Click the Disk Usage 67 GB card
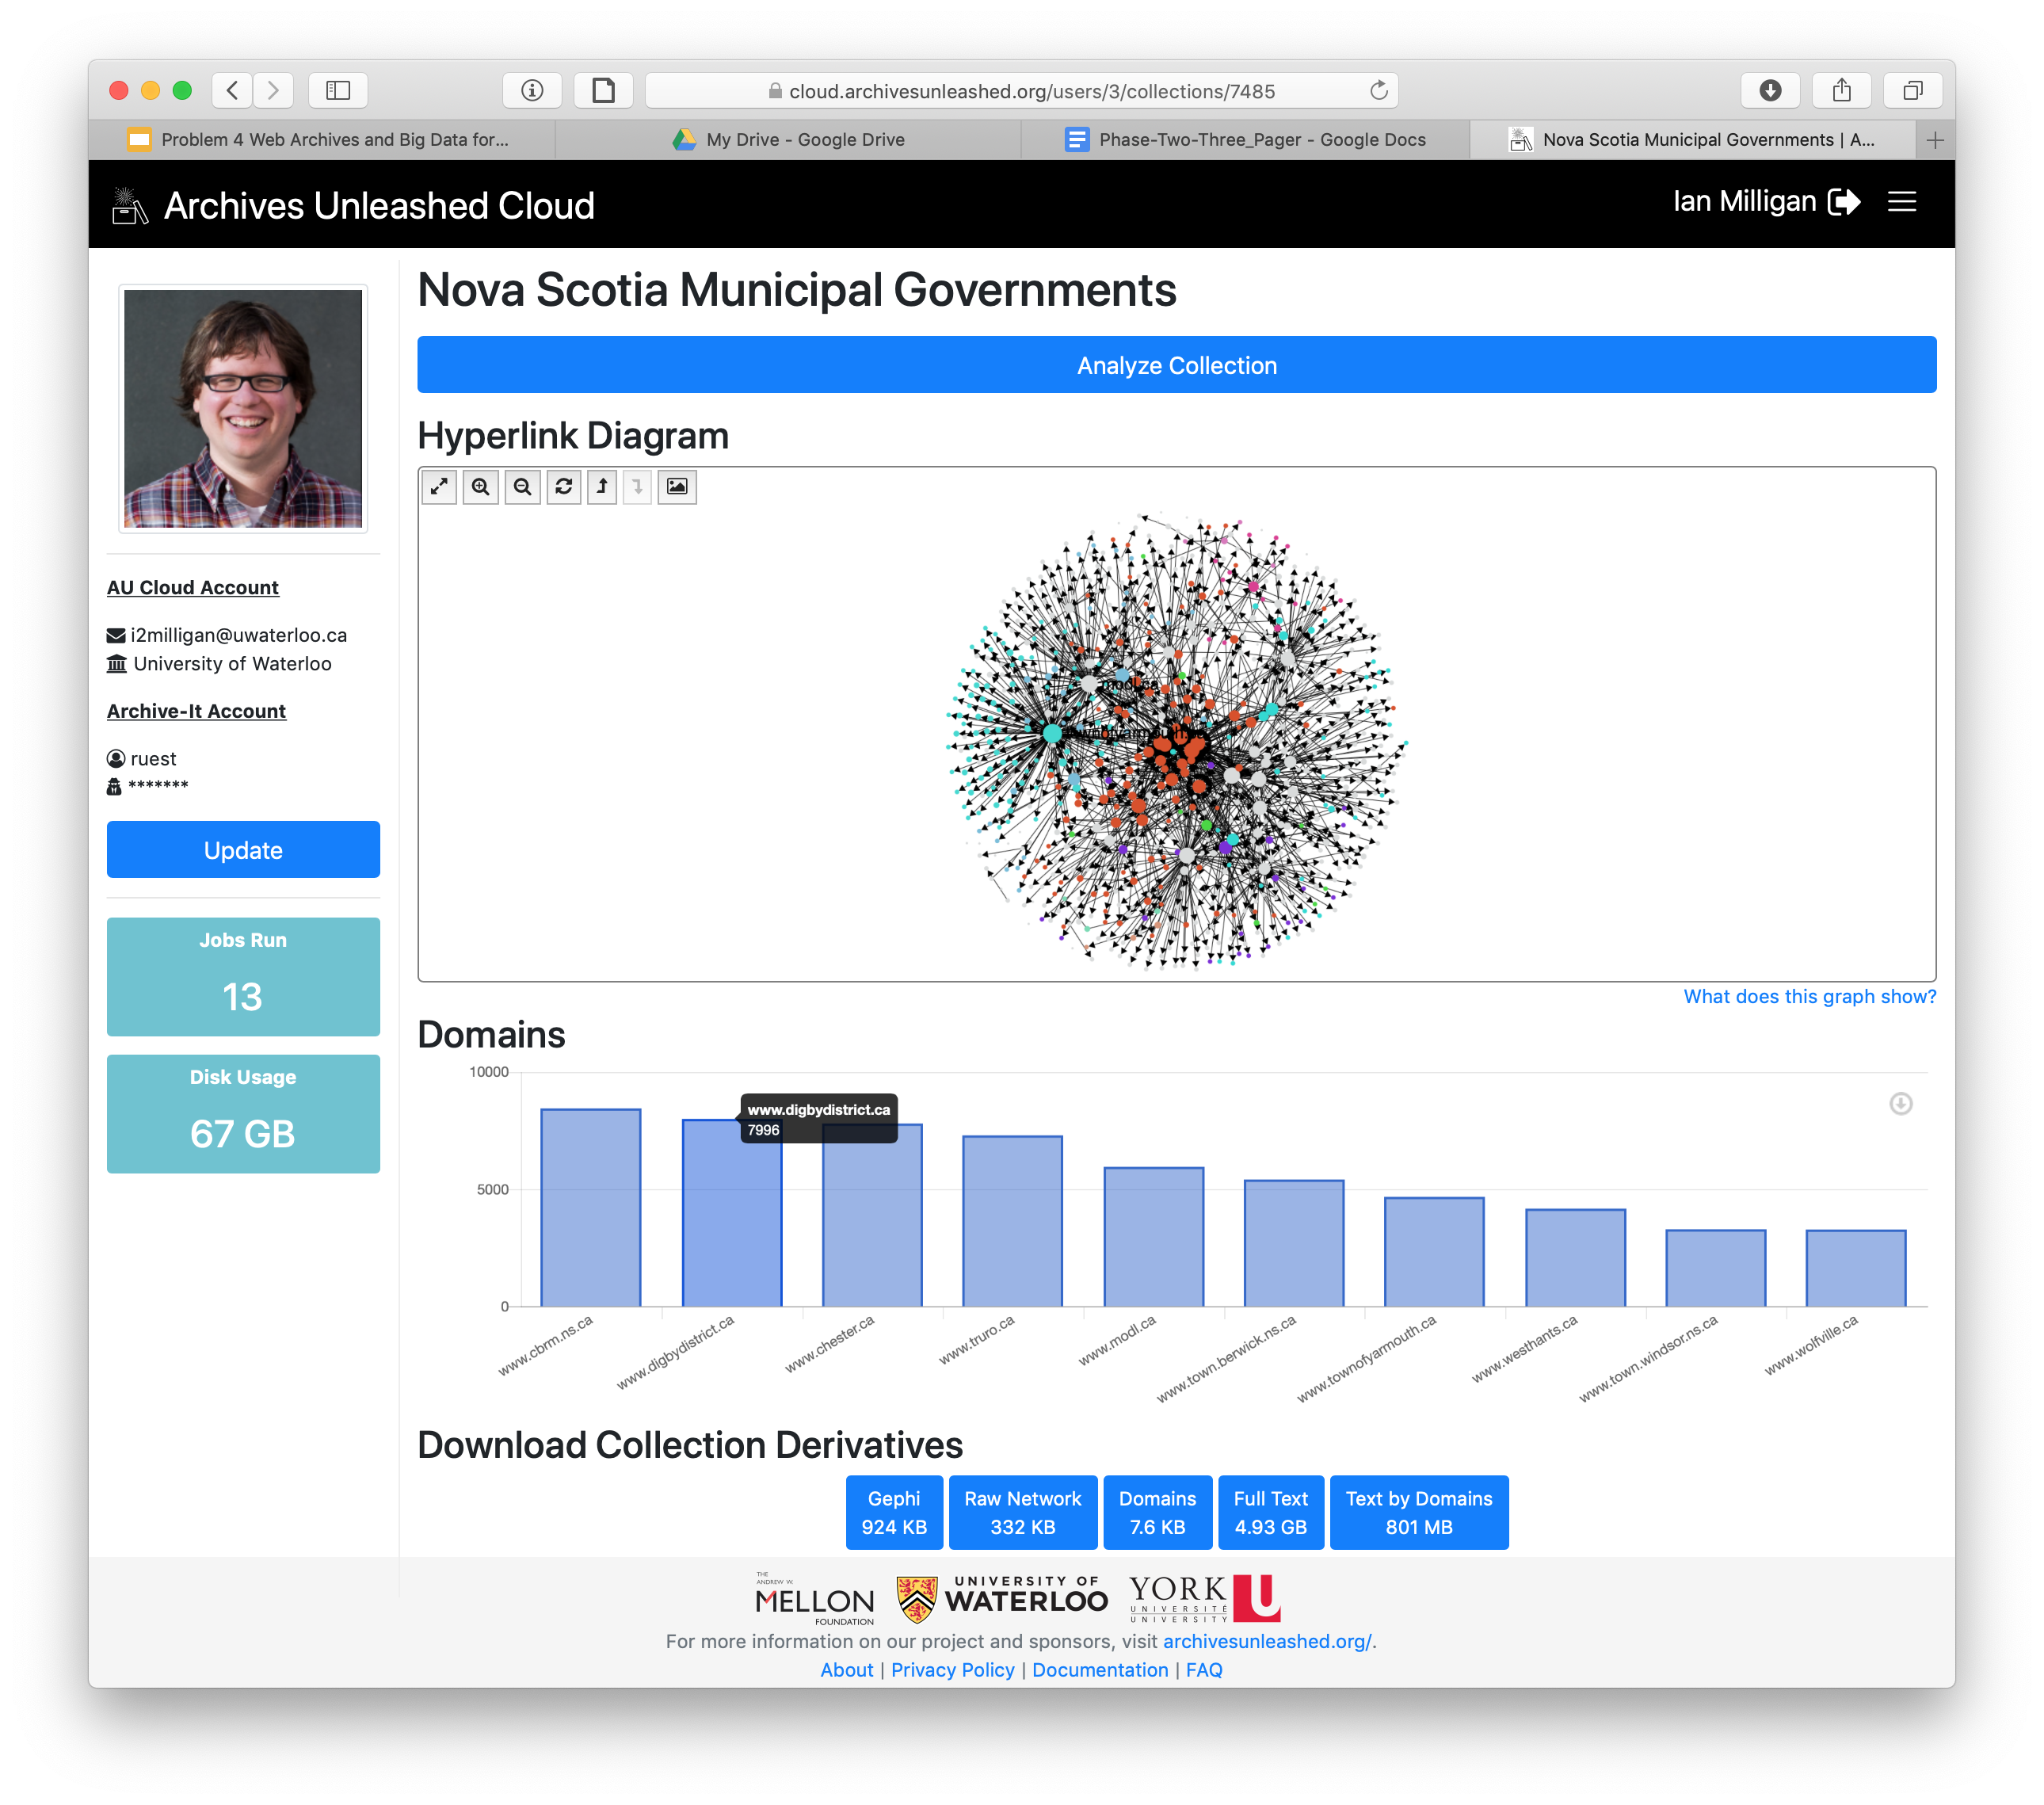Viewport: 2044px width, 1805px height. pyautogui.click(x=243, y=1114)
